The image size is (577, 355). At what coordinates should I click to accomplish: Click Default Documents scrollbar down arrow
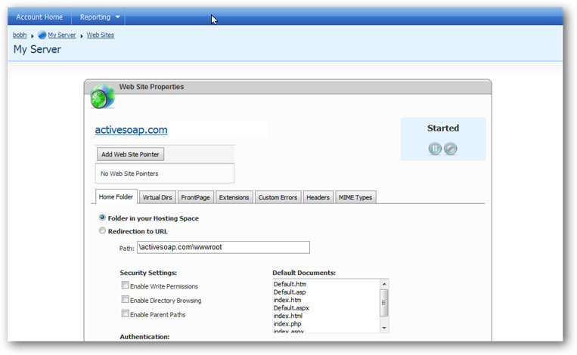(x=384, y=328)
